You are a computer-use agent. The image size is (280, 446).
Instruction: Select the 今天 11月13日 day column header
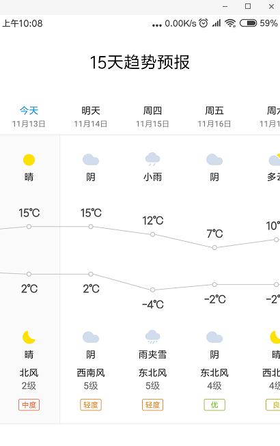pyautogui.click(x=29, y=117)
